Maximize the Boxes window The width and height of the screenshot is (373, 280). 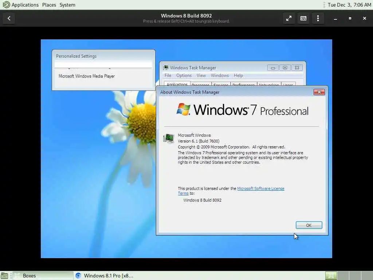tap(350, 18)
